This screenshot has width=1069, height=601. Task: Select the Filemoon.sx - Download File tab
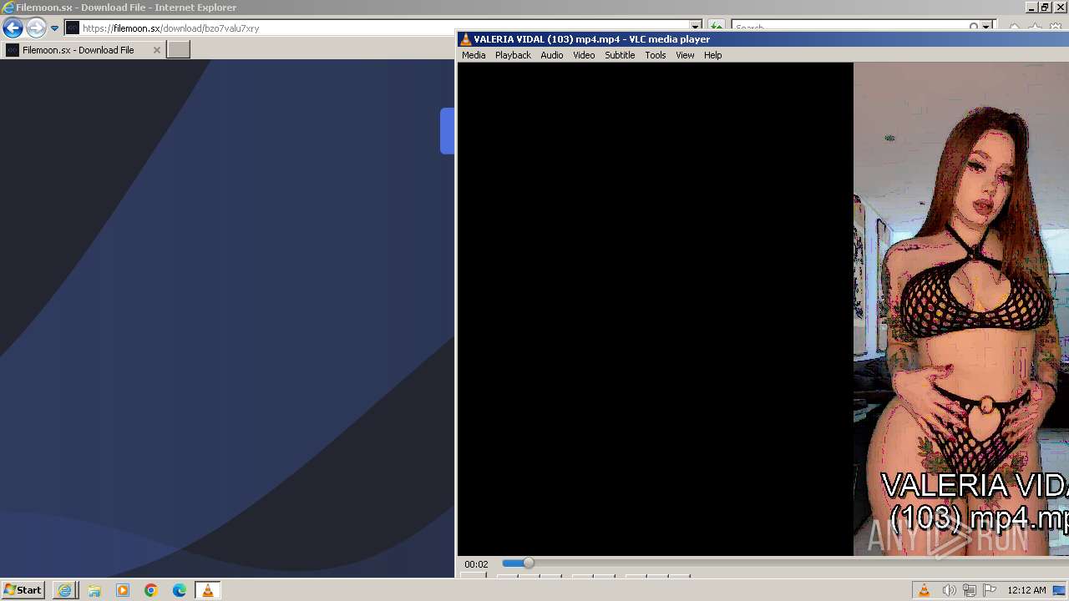tap(83, 50)
